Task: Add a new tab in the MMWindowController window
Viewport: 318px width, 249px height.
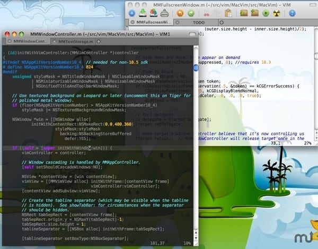Action: pos(99,41)
